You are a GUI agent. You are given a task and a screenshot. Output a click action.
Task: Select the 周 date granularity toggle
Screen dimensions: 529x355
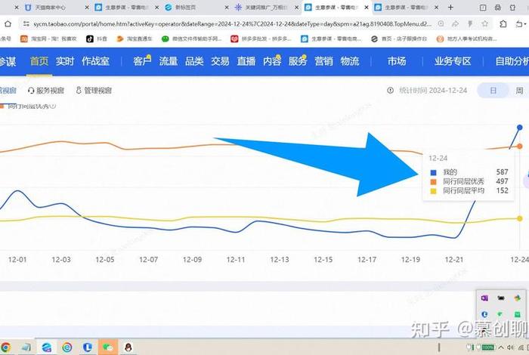click(519, 91)
